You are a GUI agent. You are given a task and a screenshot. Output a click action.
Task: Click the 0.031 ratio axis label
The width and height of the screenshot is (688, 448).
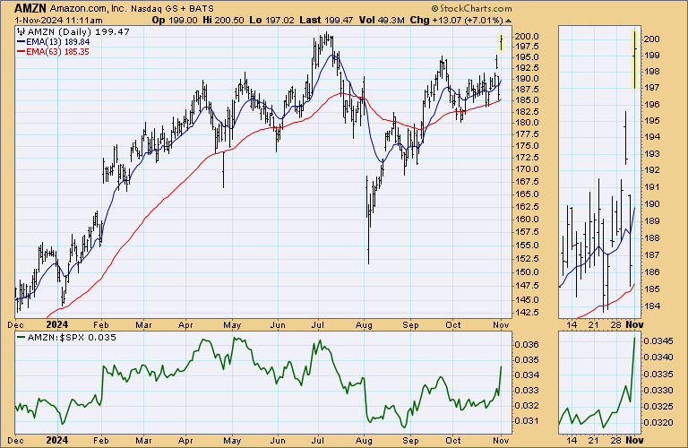(527, 421)
